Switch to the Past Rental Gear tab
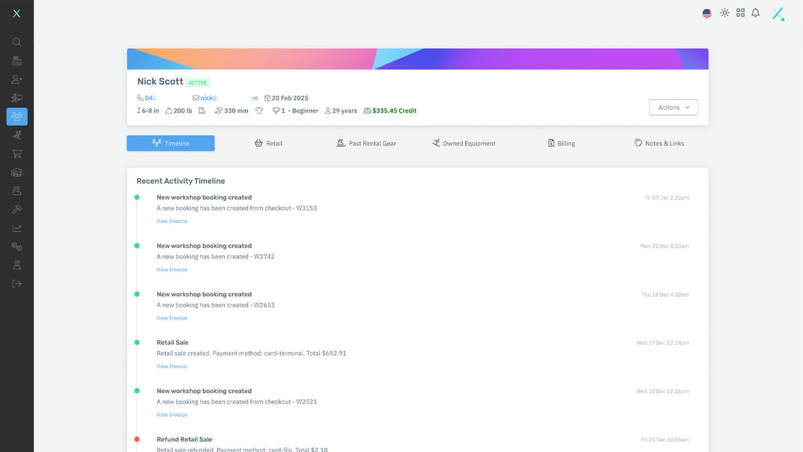803x452 pixels. 366,143
